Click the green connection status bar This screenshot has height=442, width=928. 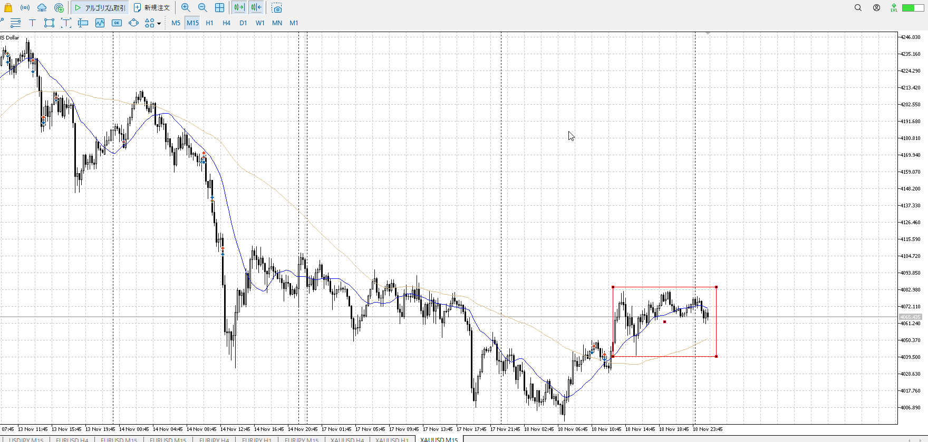[x=912, y=8]
